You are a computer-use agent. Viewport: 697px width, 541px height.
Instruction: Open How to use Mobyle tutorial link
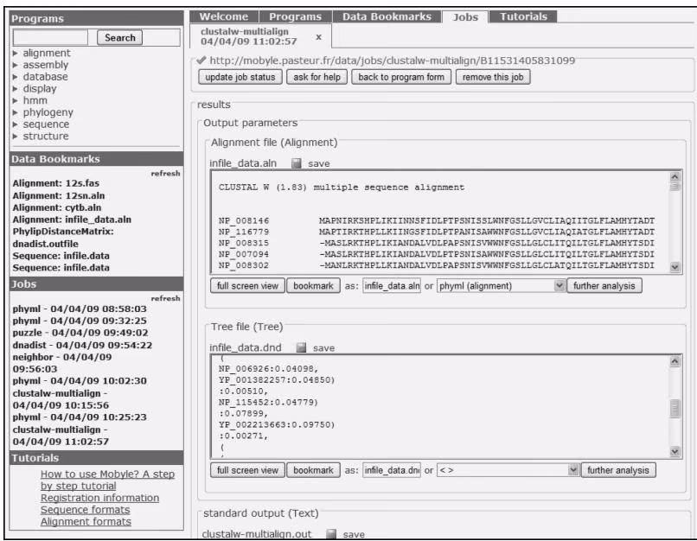point(107,481)
